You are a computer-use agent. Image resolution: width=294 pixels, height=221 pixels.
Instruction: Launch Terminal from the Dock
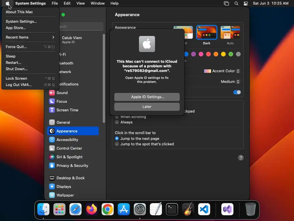(172, 209)
